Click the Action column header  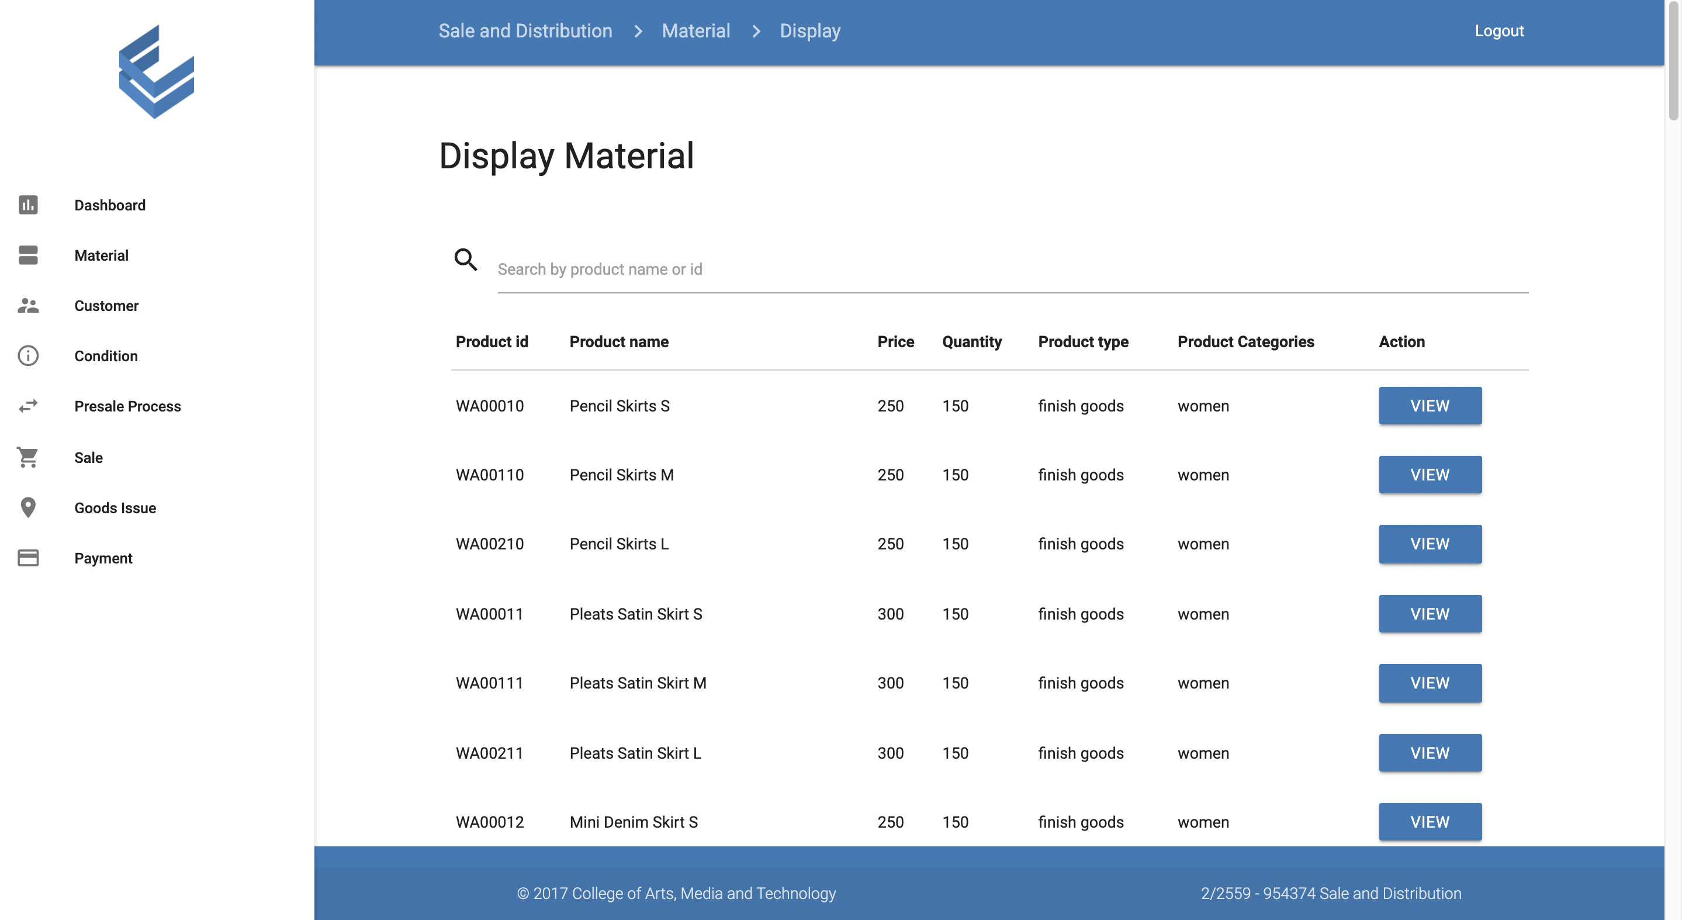pyautogui.click(x=1402, y=341)
